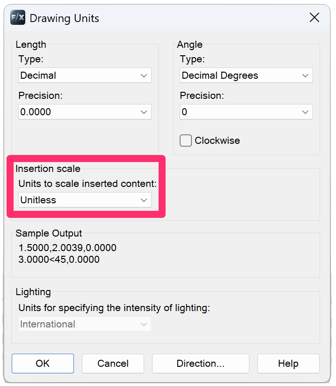Expand Length Precision dropdown showing 0.0000
336x386 pixels.
[x=85, y=112]
